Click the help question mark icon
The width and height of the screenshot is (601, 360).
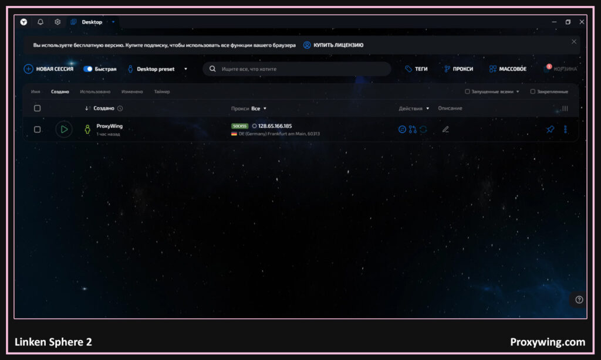(x=579, y=300)
